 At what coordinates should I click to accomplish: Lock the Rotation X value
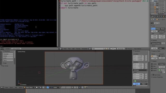(146, 64)
